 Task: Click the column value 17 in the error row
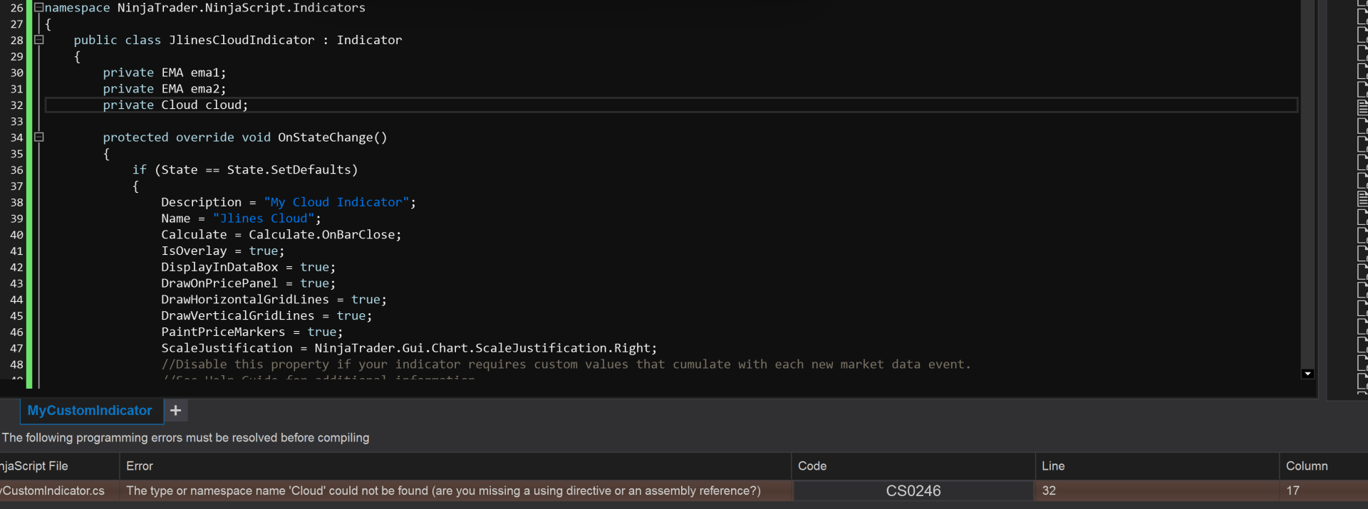pos(1292,491)
